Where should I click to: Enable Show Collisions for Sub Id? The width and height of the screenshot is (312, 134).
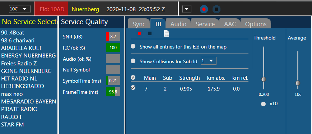click(x=133, y=61)
